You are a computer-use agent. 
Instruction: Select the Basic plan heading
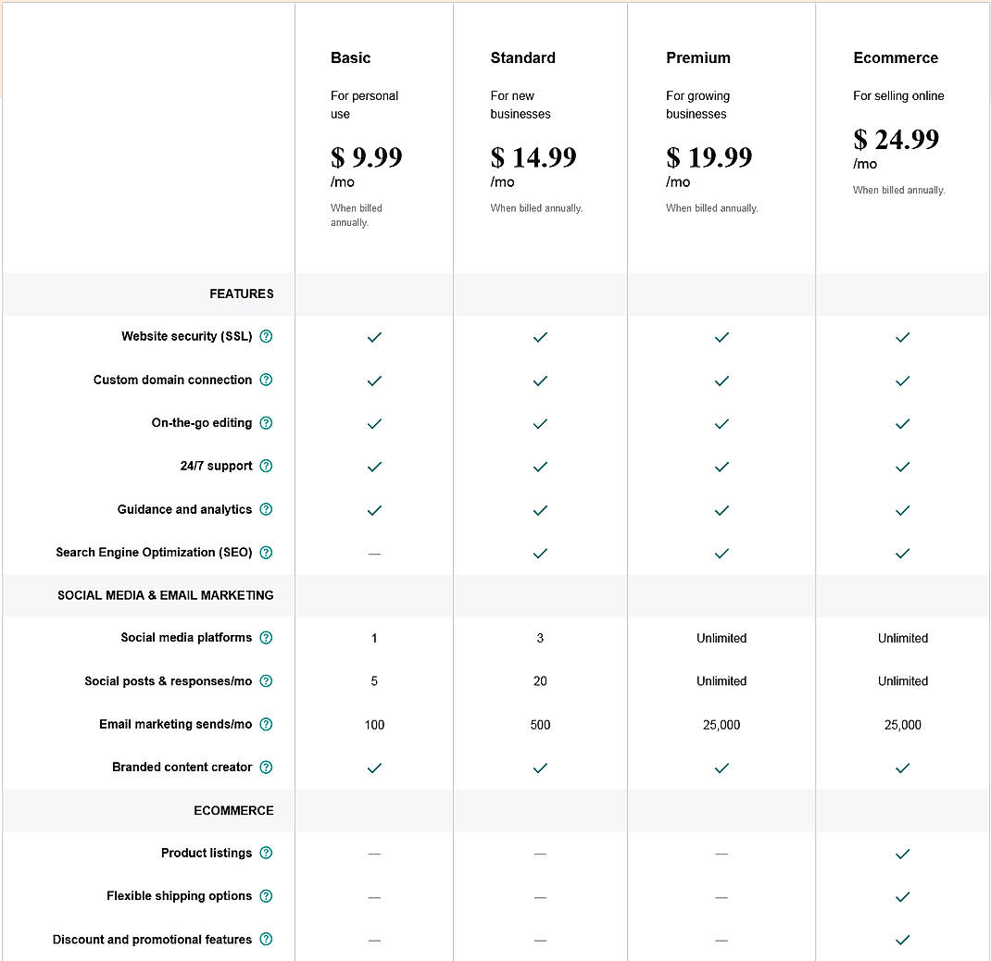coord(350,57)
